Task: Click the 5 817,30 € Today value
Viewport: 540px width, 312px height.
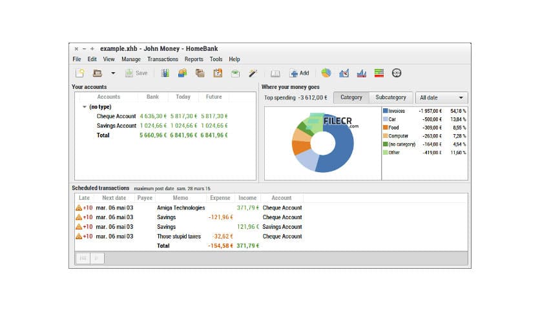Action: click(x=183, y=116)
